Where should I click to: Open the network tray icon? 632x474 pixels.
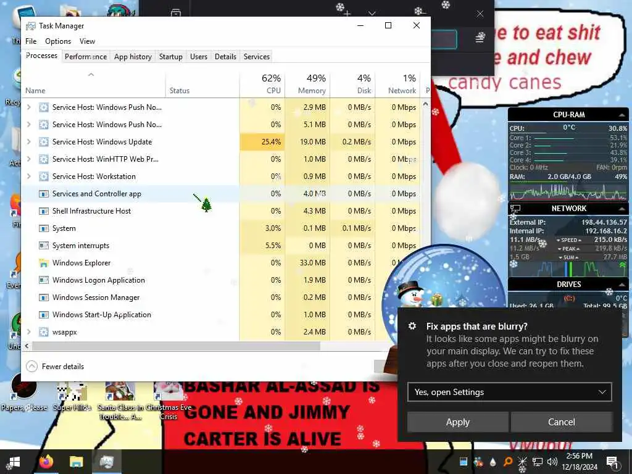[538, 462]
